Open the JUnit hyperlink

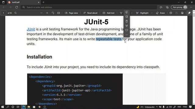(31, 29)
